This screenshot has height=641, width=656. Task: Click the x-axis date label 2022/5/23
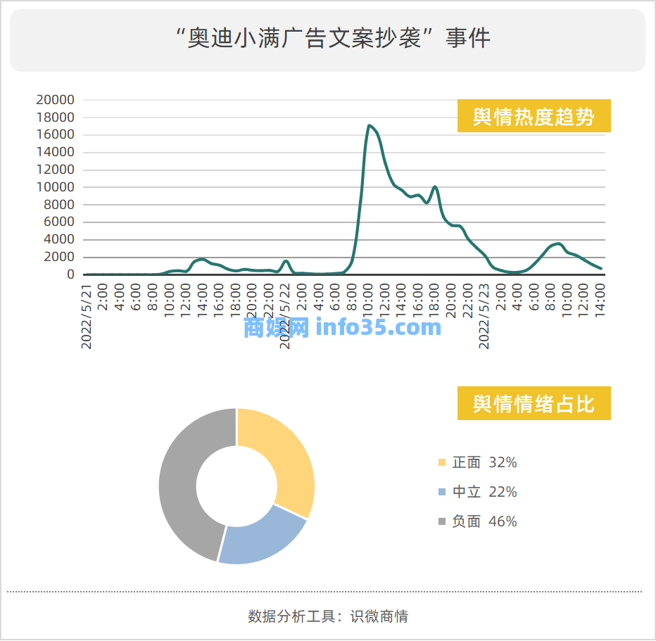tap(484, 317)
